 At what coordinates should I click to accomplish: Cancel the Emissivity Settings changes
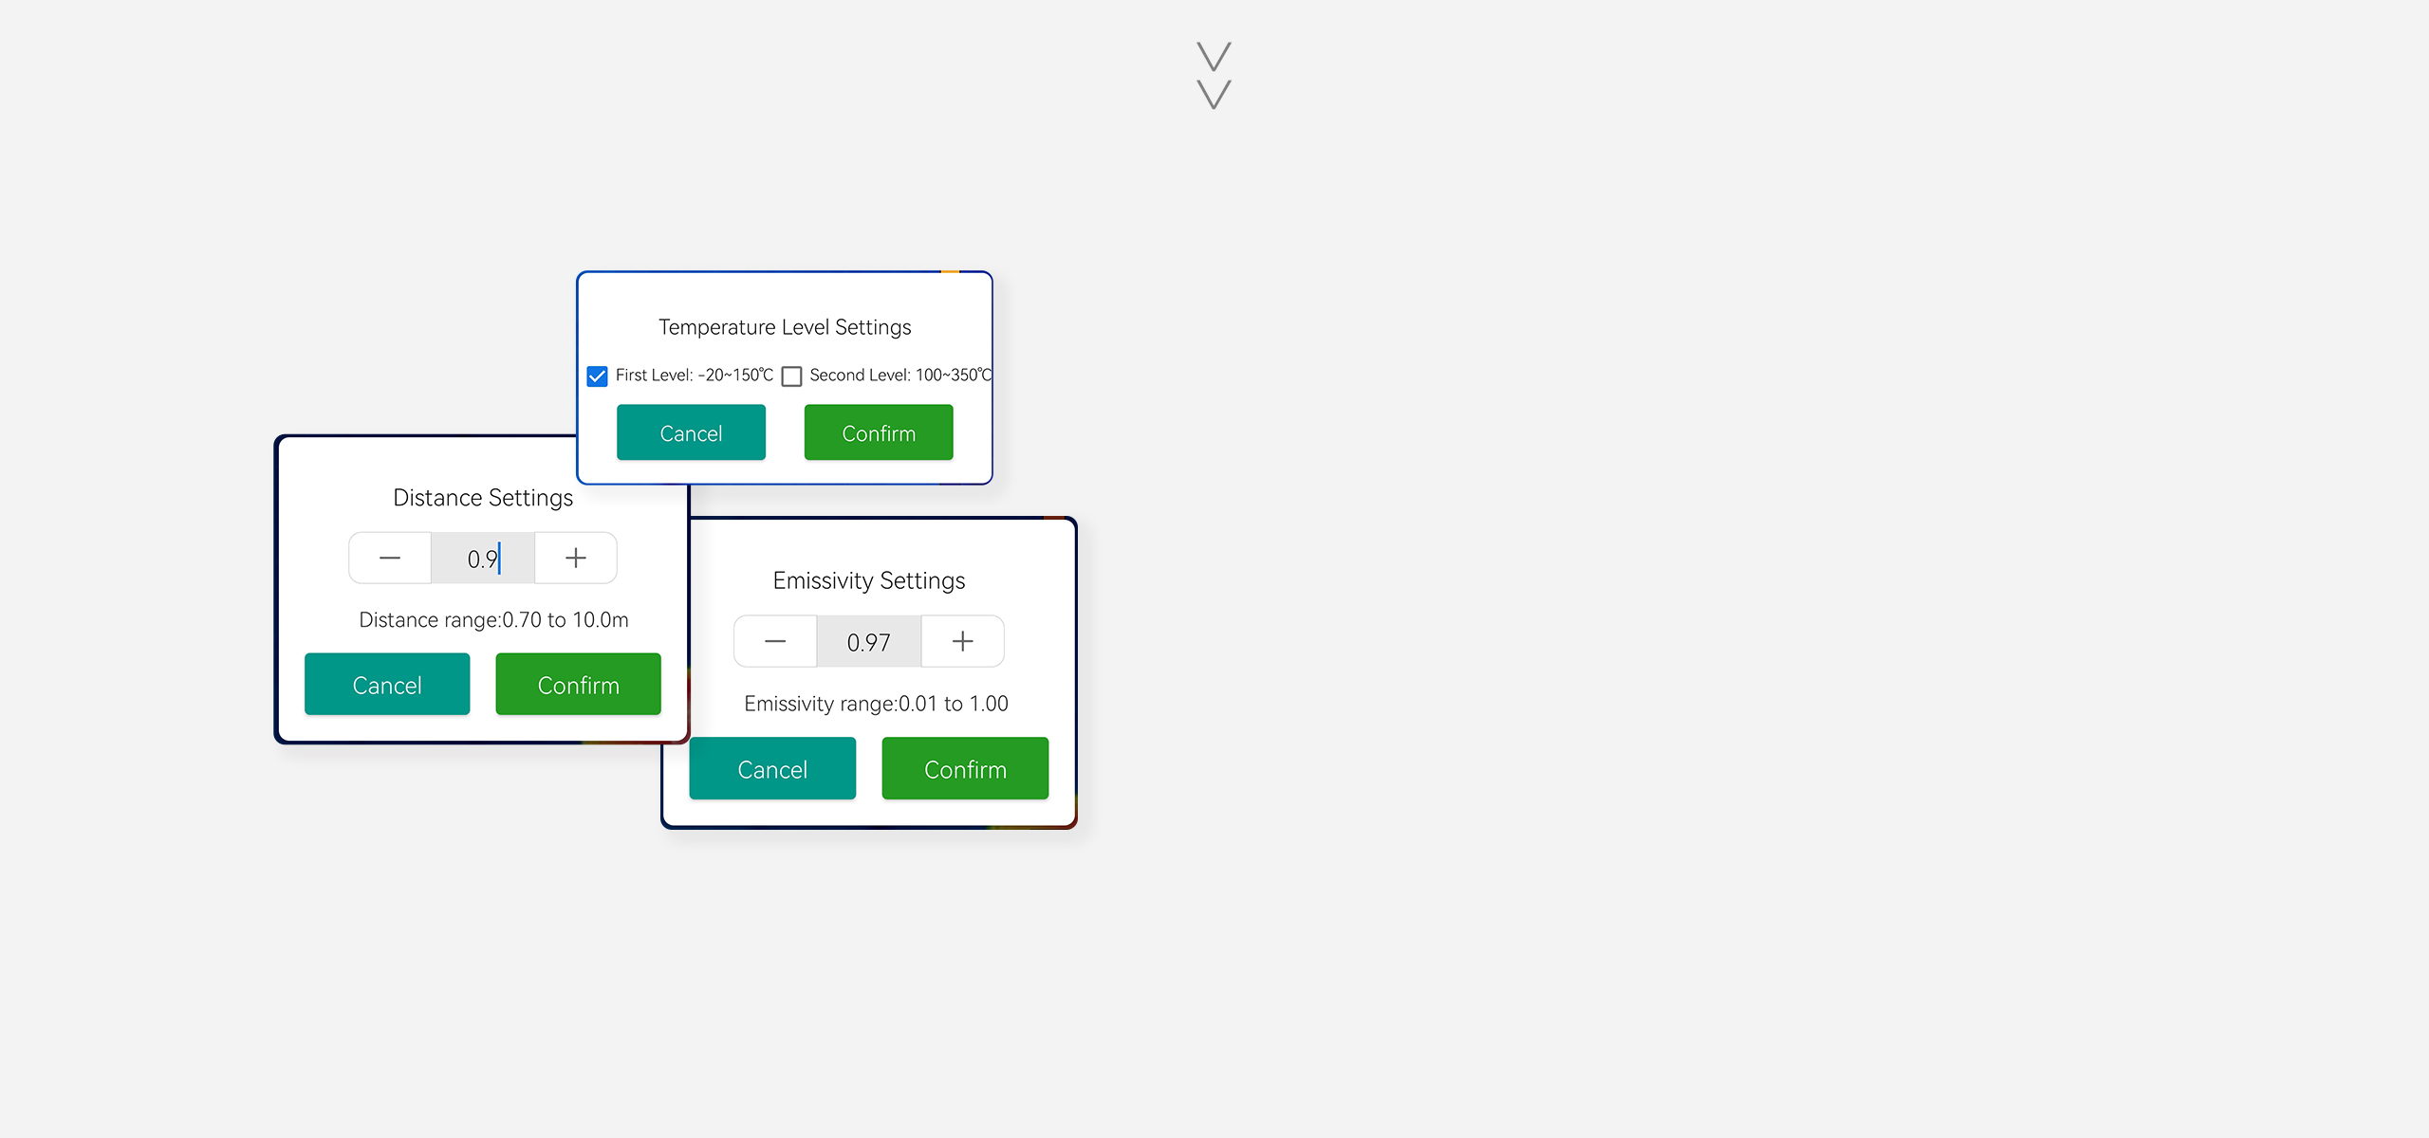[771, 769]
